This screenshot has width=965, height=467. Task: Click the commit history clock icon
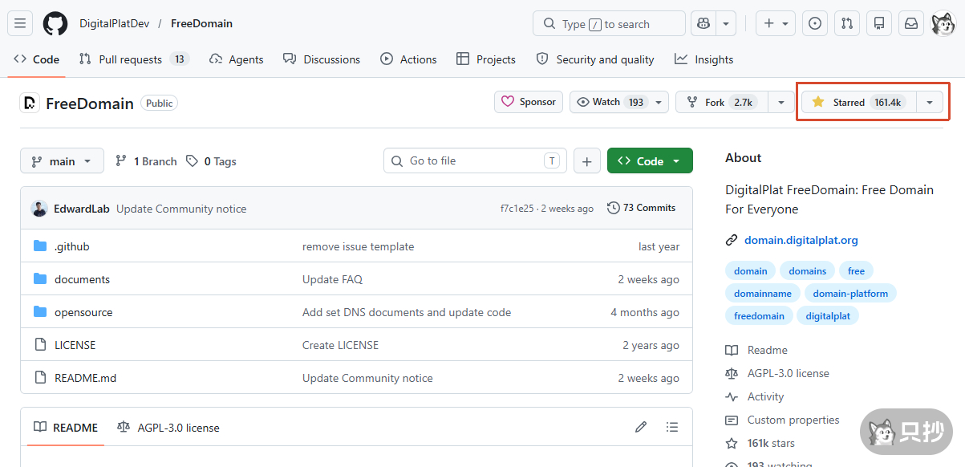(614, 208)
